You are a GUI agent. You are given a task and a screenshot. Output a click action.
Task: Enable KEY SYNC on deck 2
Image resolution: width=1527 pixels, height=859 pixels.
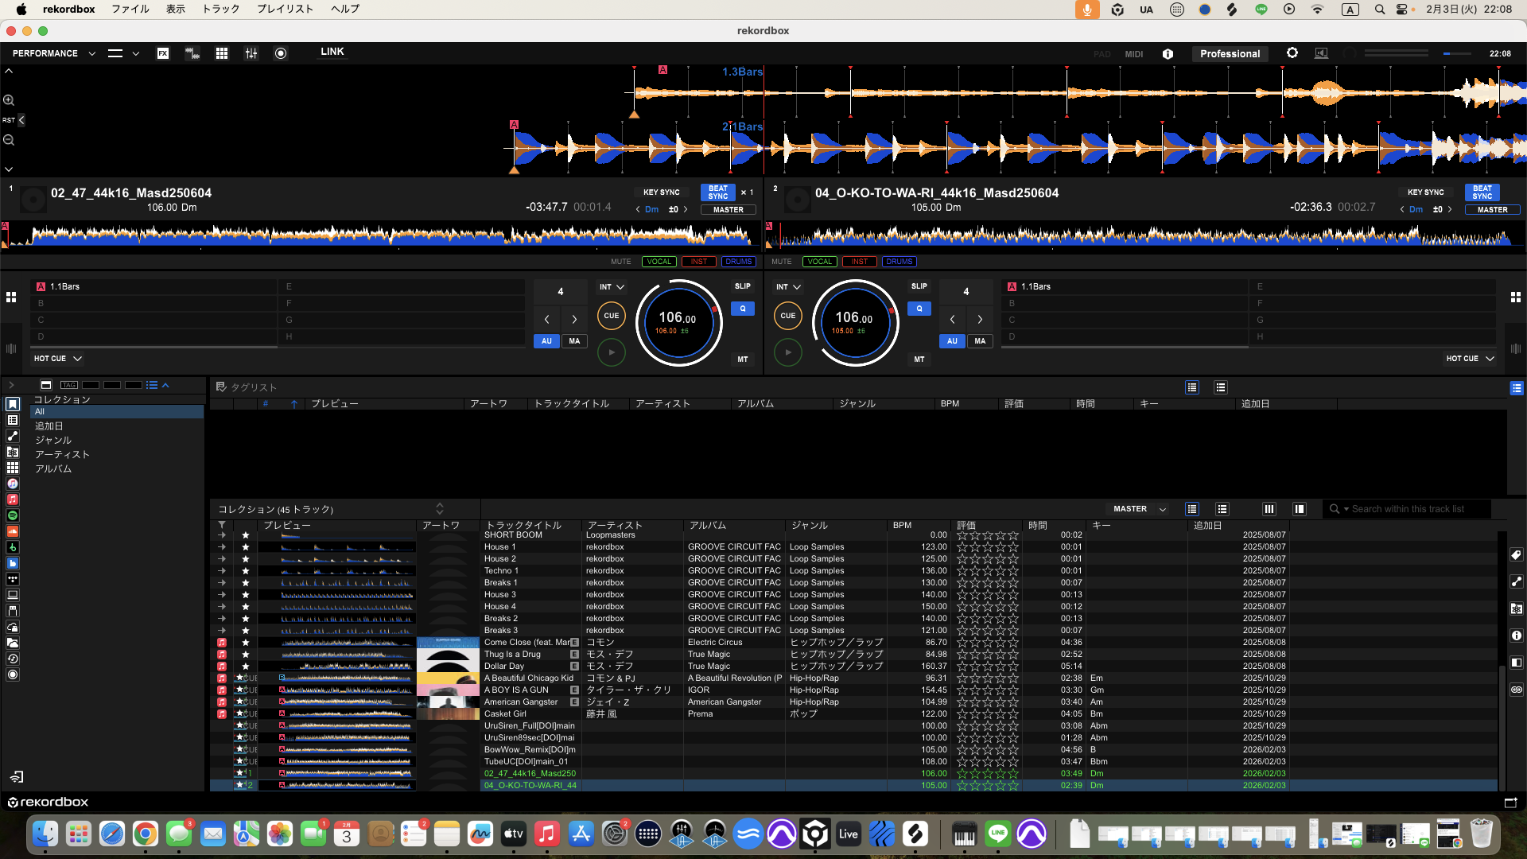1425,192
